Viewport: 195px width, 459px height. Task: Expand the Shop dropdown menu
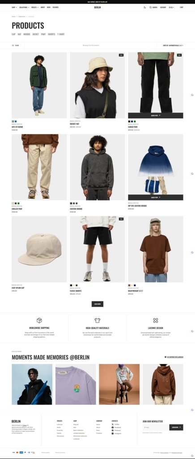tap(14, 7)
